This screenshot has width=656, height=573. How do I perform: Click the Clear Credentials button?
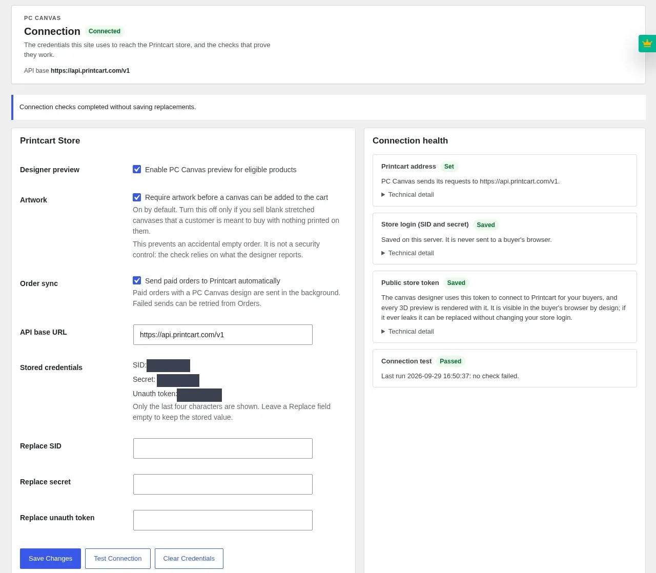pyautogui.click(x=189, y=559)
